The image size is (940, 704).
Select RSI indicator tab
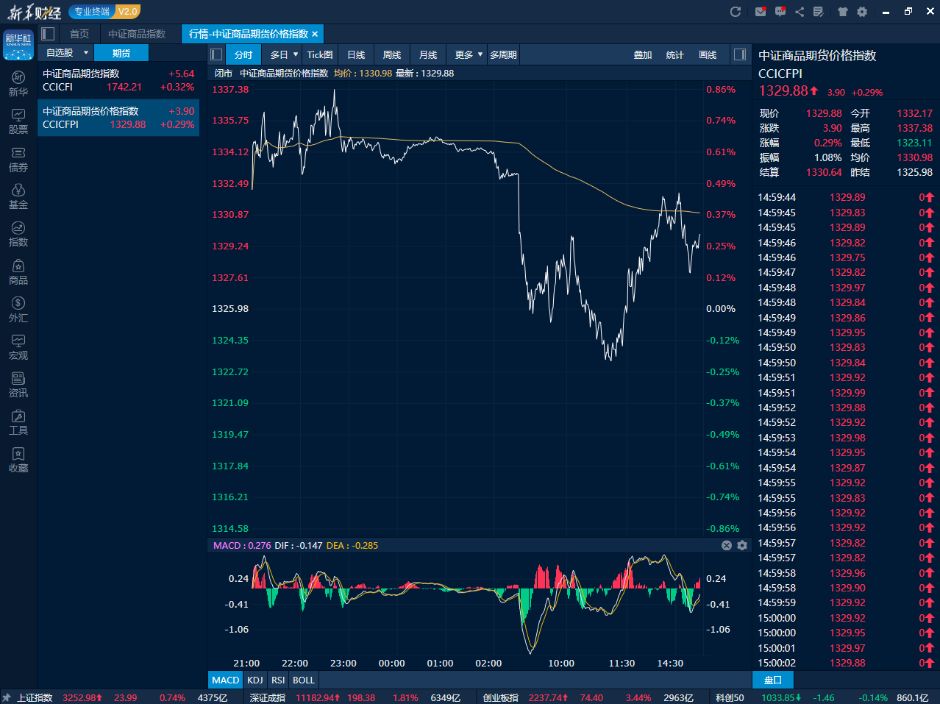278,680
